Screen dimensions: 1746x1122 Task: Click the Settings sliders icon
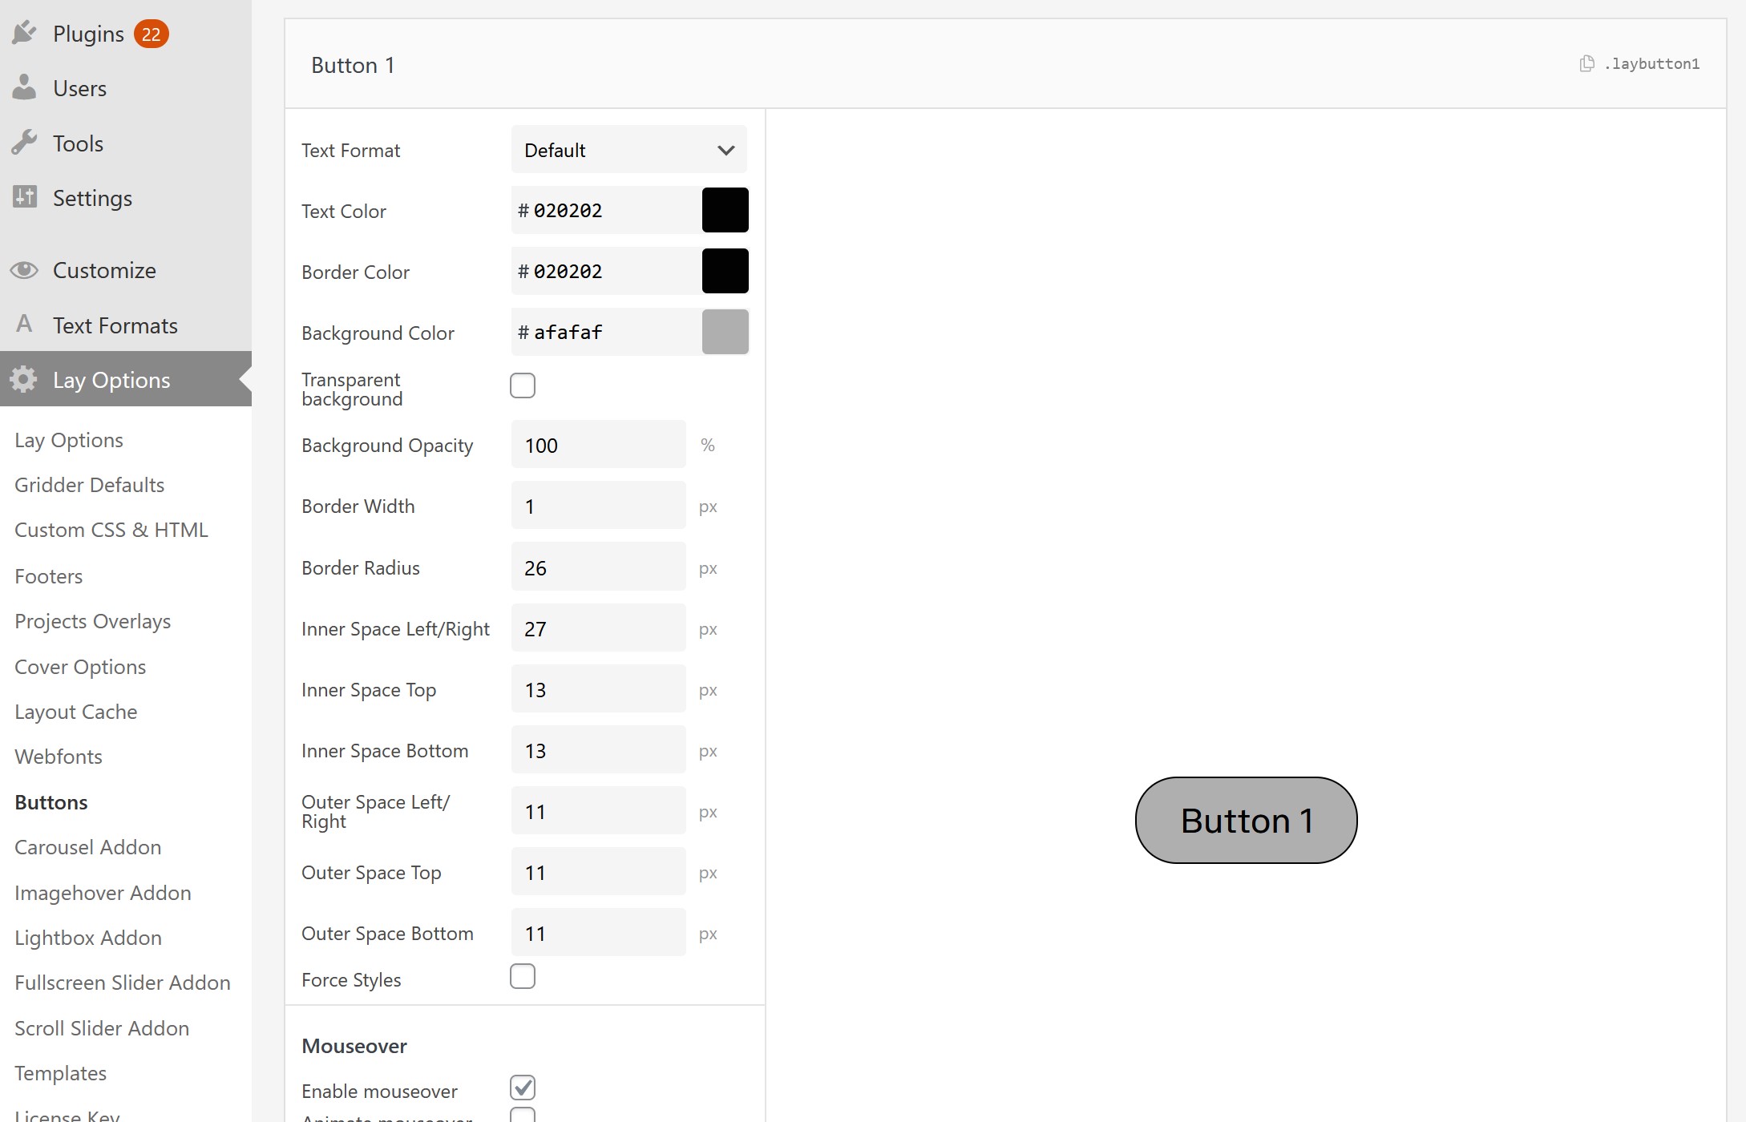[25, 197]
